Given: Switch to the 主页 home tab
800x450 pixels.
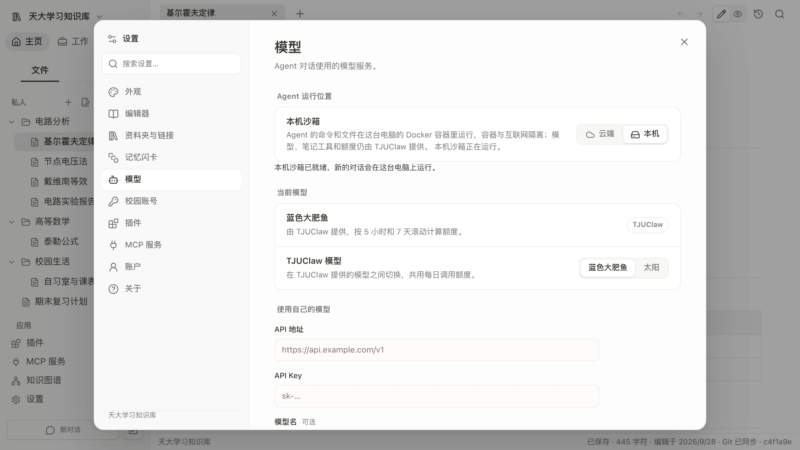Looking at the screenshot, I should pyautogui.click(x=27, y=42).
